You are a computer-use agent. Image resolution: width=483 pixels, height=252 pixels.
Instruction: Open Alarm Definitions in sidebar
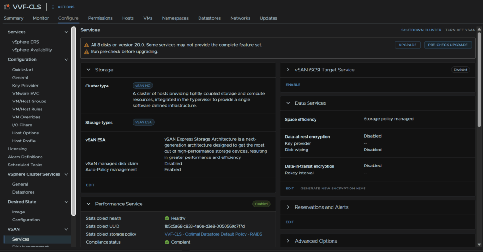click(25, 157)
